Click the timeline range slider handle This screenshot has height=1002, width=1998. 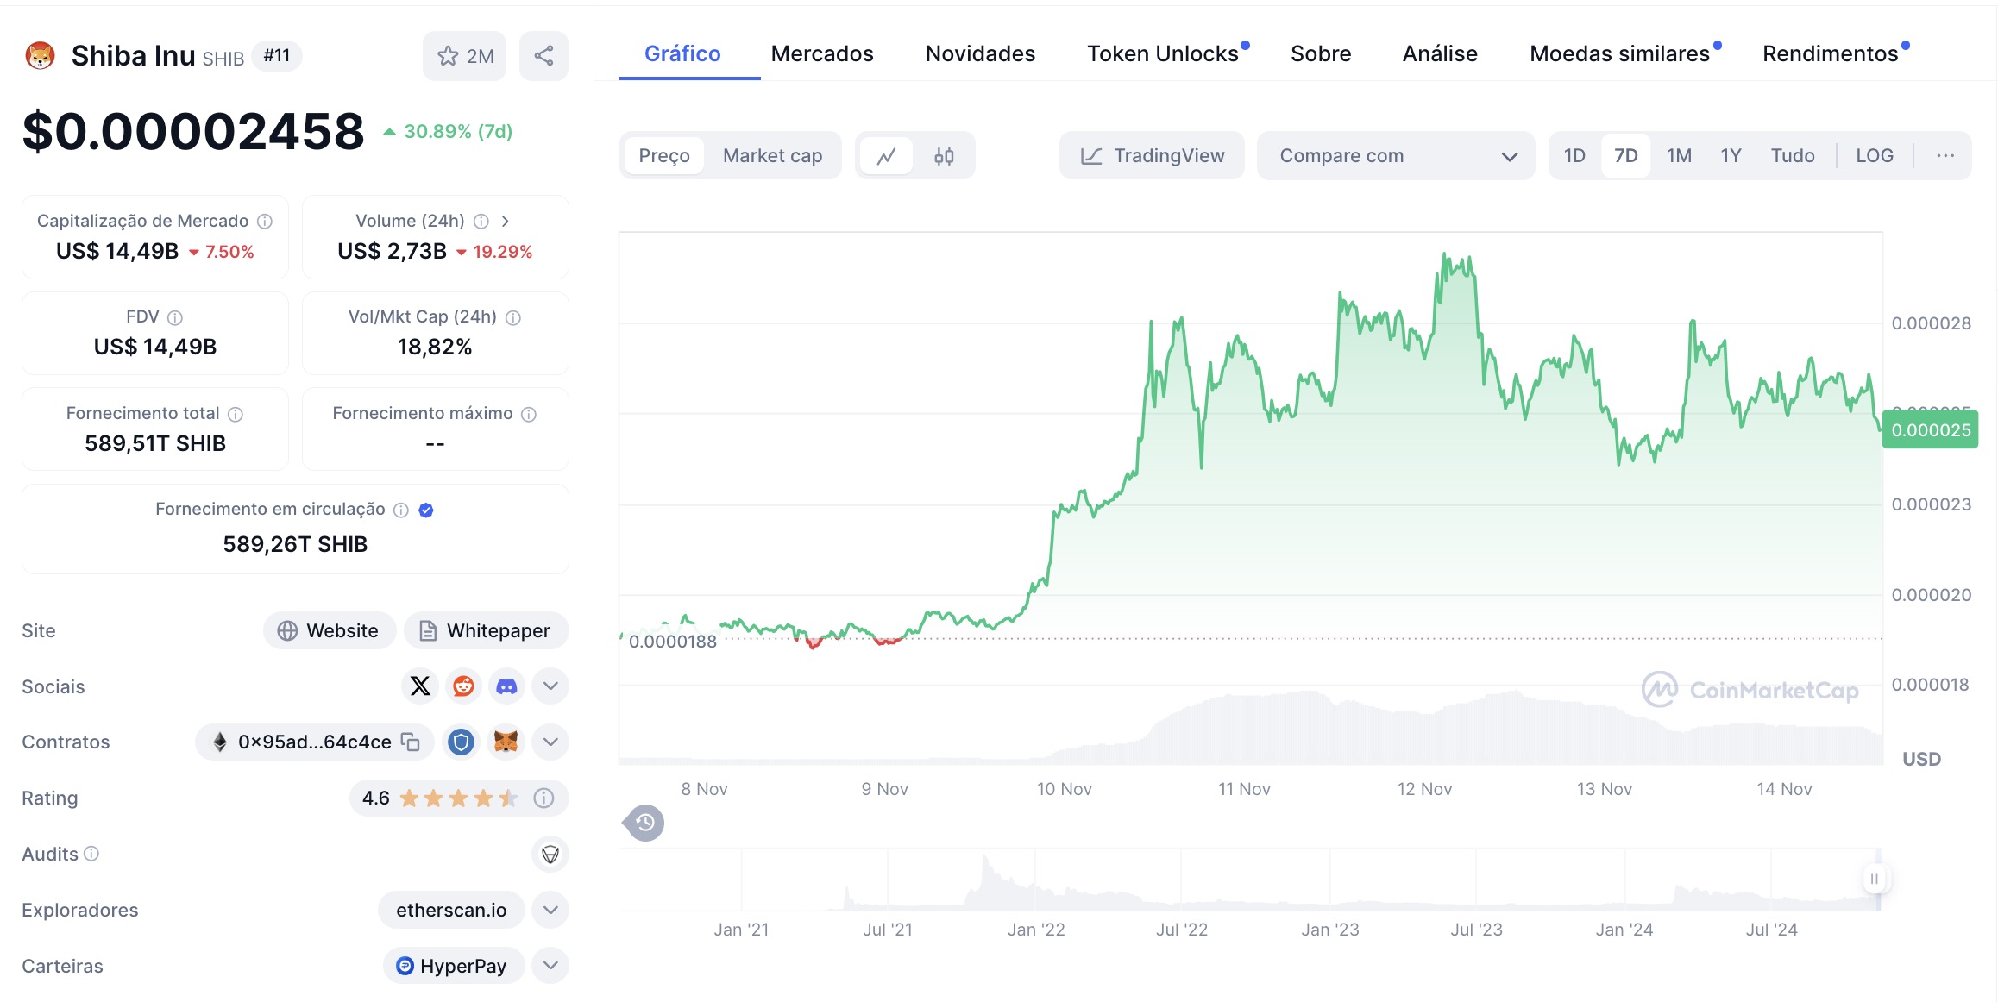[1874, 879]
